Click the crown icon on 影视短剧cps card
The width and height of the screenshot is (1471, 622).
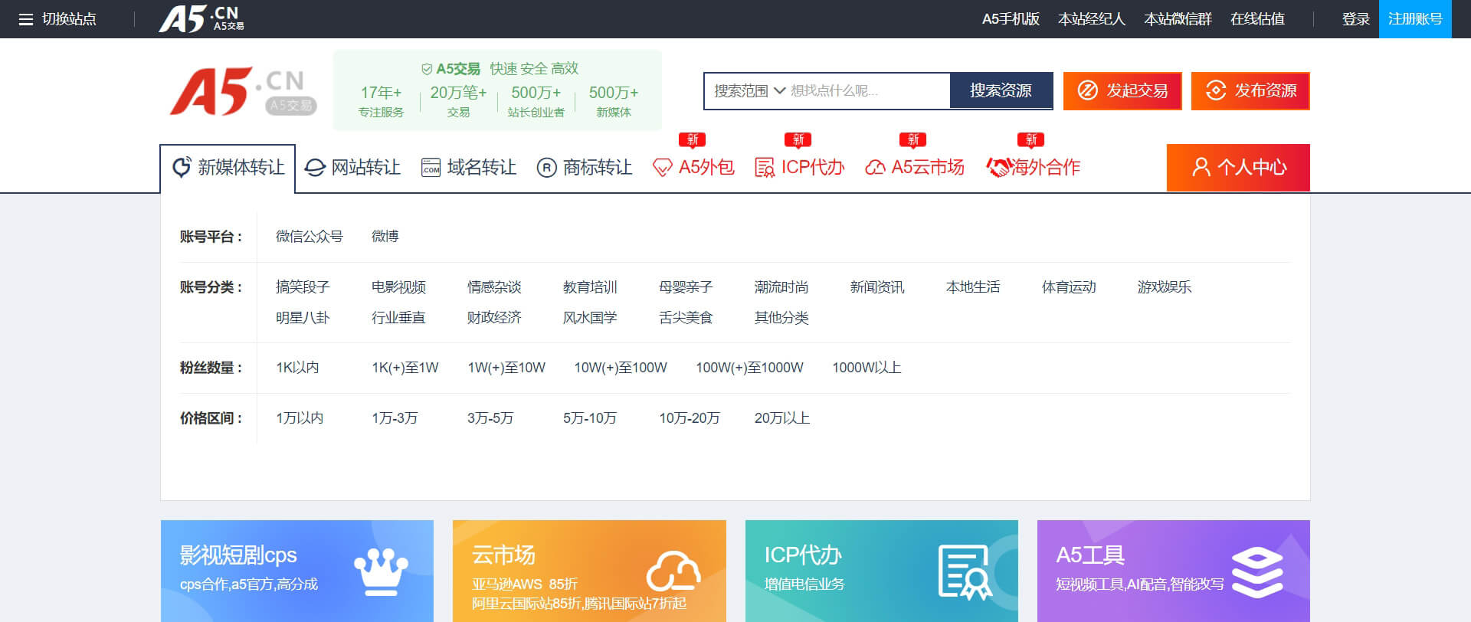(381, 571)
